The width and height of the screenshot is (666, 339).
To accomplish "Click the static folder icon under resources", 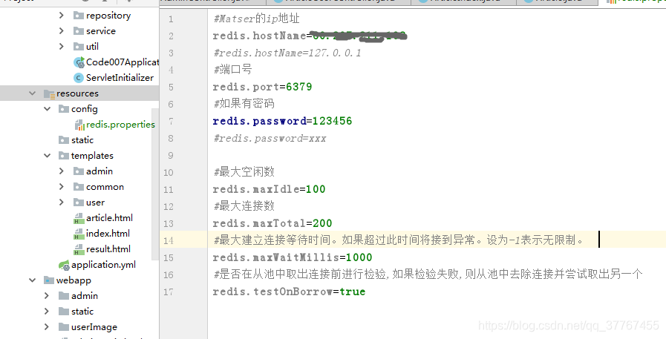I will pos(64,140).
